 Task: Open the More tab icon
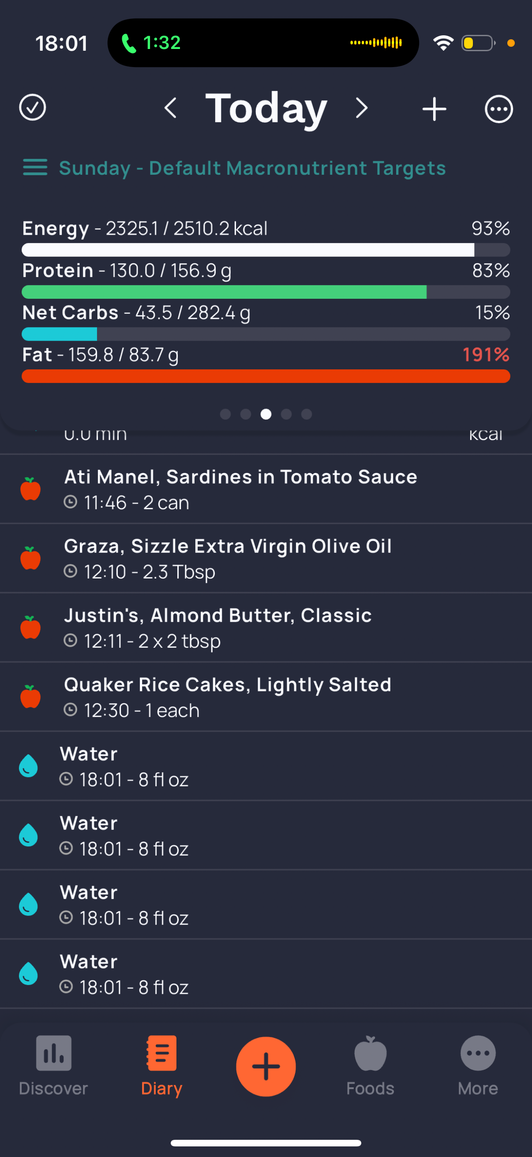478,1054
